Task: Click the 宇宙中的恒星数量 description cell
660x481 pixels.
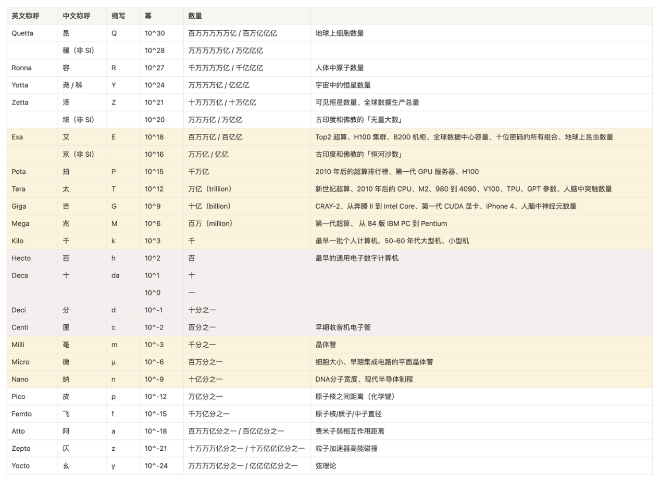Action: [x=481, y=85]
